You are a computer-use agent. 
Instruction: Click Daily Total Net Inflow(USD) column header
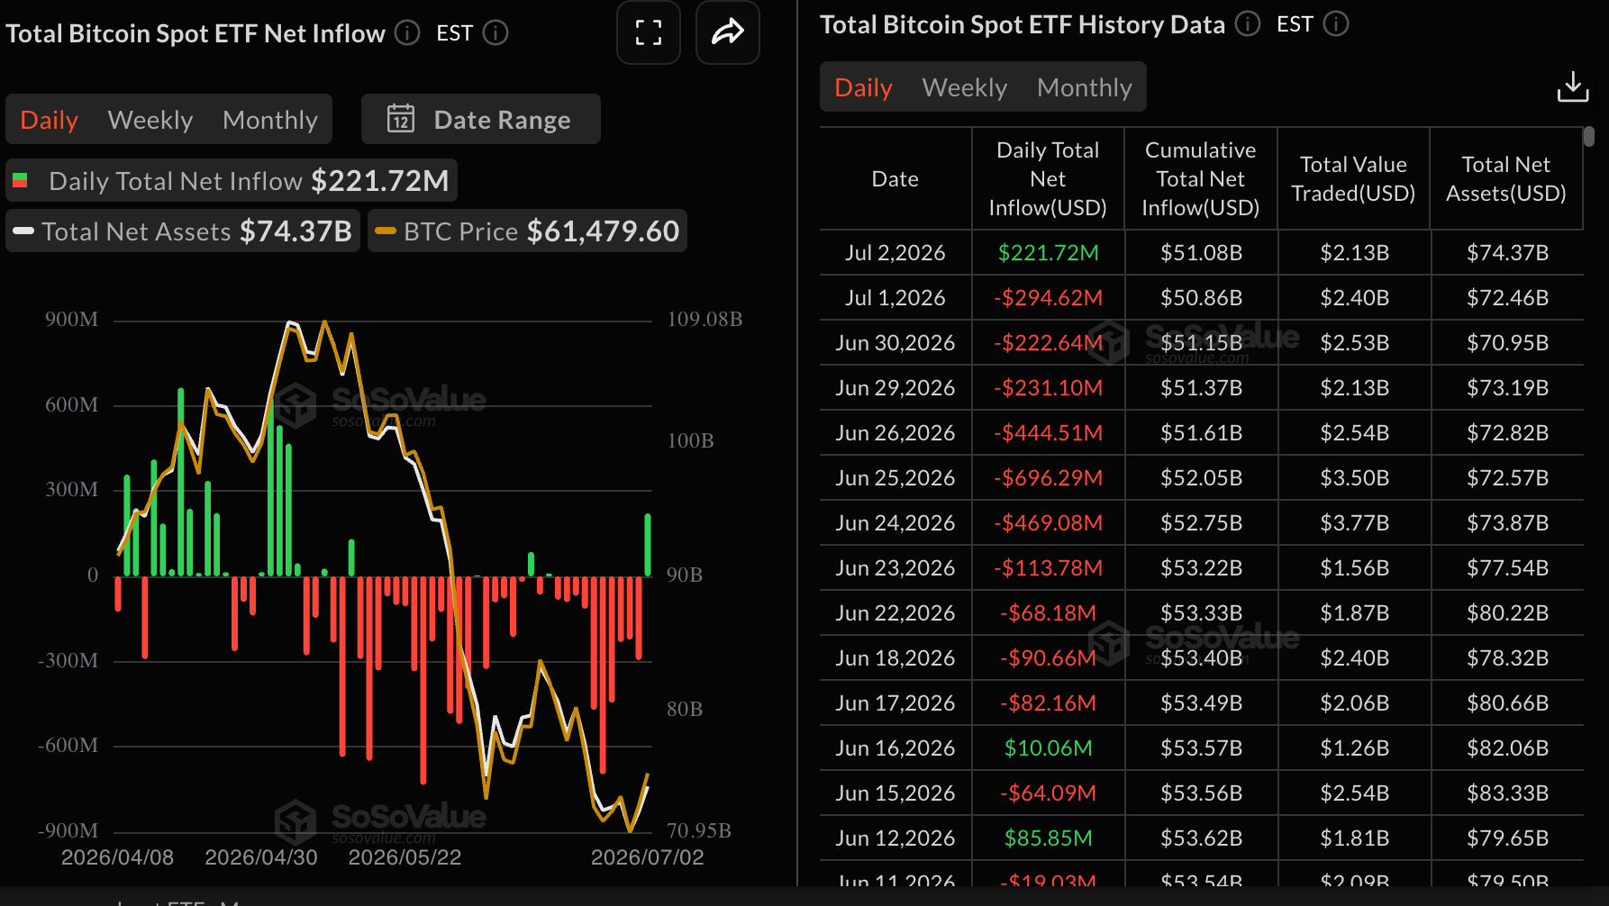1048,179
